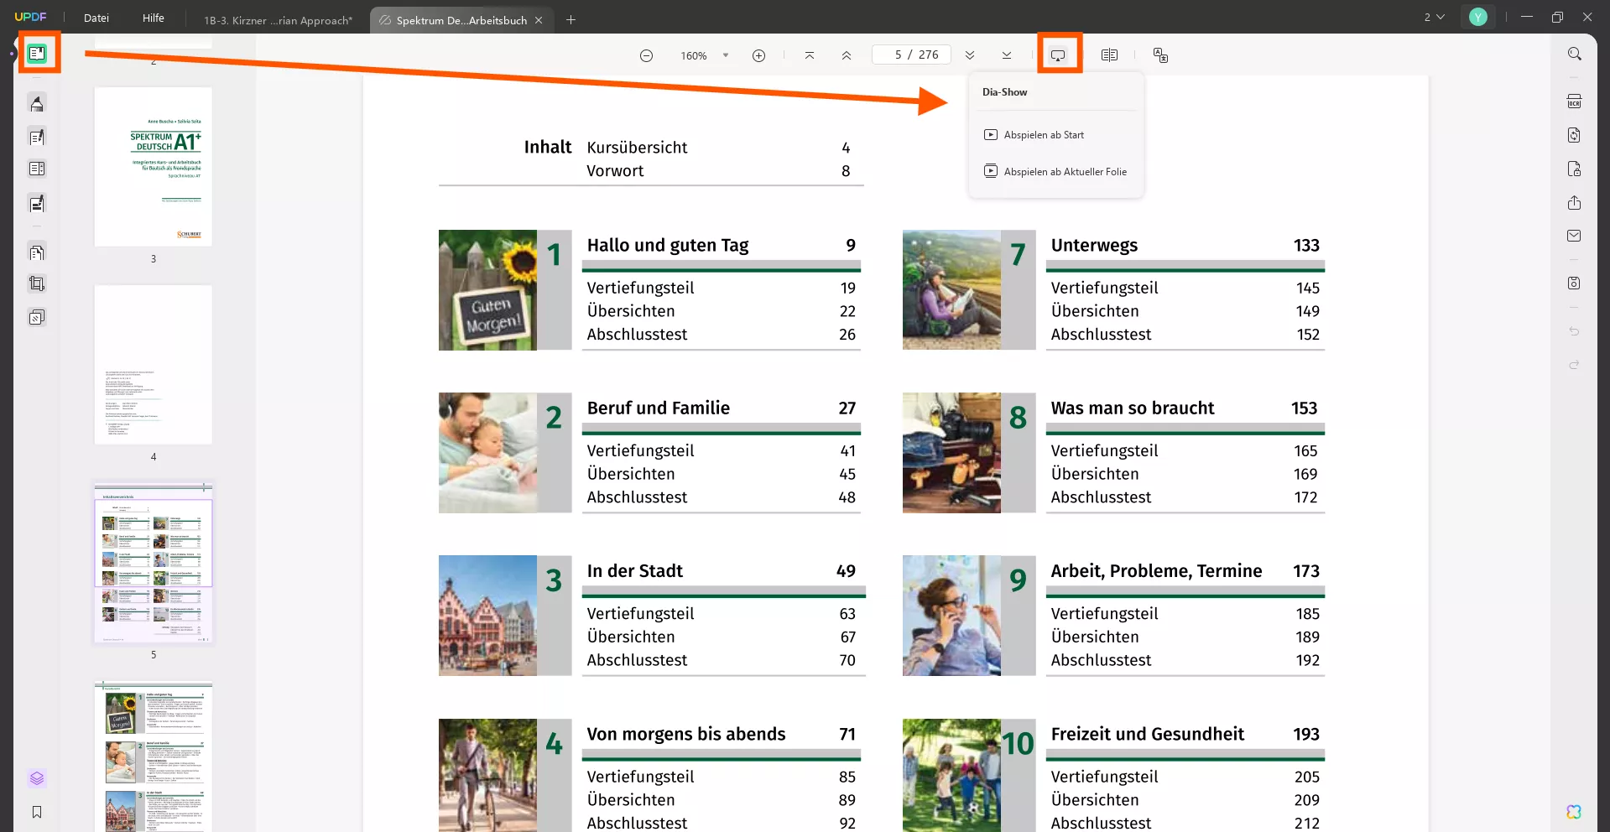Image resolution: width=1610 pixels, height=832 pixels.
Task: Expand the zoom level dropdown arrow
Action: coord(726,55)
